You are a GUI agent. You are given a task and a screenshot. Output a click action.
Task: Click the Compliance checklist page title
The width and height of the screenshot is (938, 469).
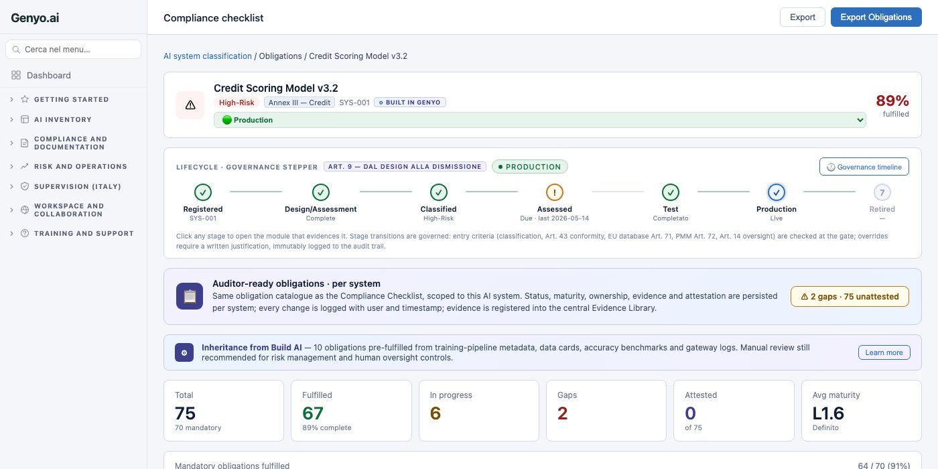point(214,18)
